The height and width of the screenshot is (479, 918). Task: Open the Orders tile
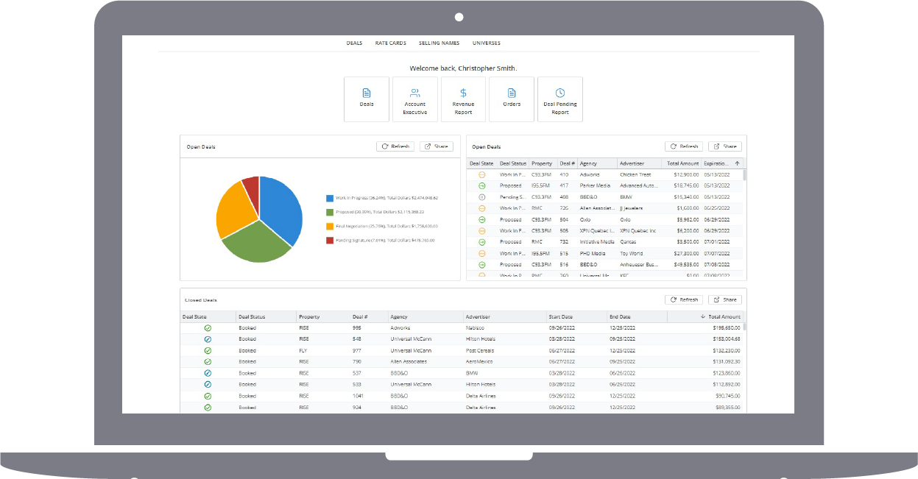click(x=512, y=99)
